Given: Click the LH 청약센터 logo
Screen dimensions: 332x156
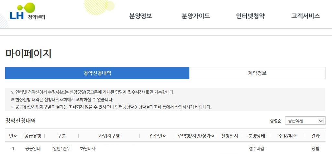Looking at the screenshot, I should [28, 15].
